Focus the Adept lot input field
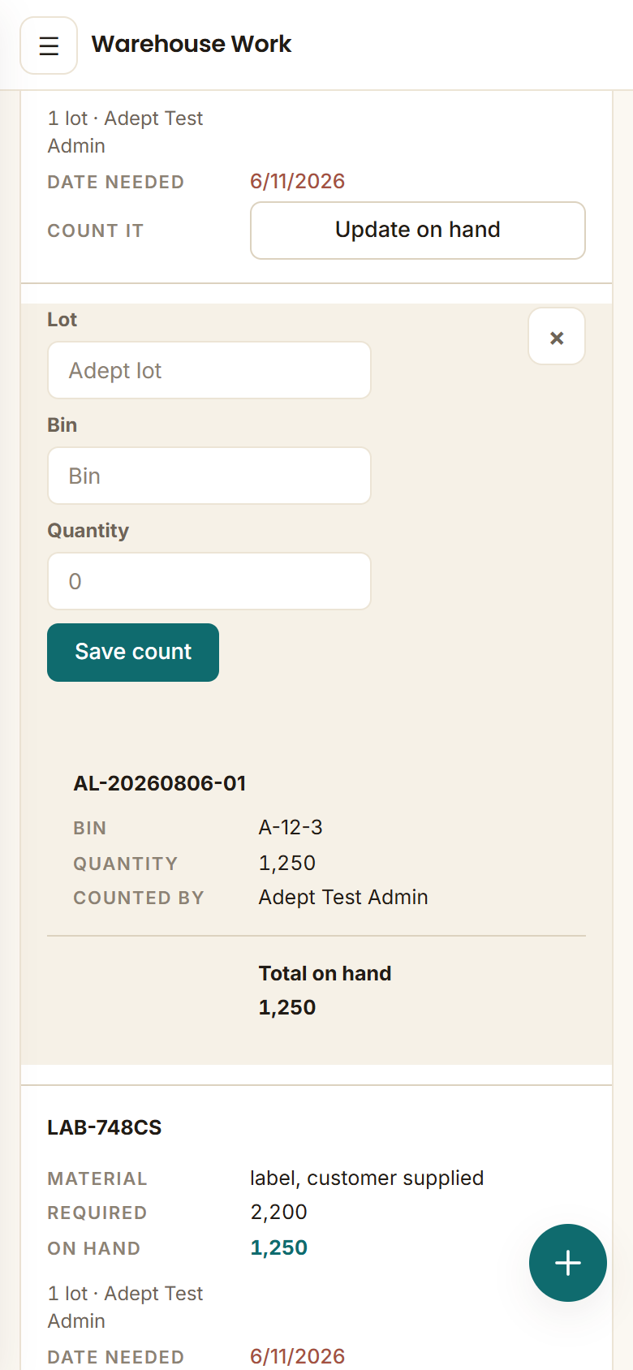The height and width of the screenshot is (1370, 633). tap(209, 370)
